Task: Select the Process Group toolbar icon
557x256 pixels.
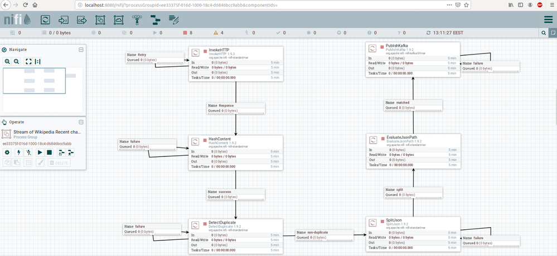Action: coord(100,20)
